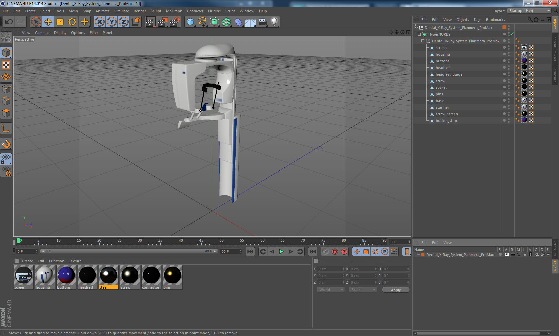Click the locked workplane icon
Viewport: 559px width, 336px height.
point(6,159)
